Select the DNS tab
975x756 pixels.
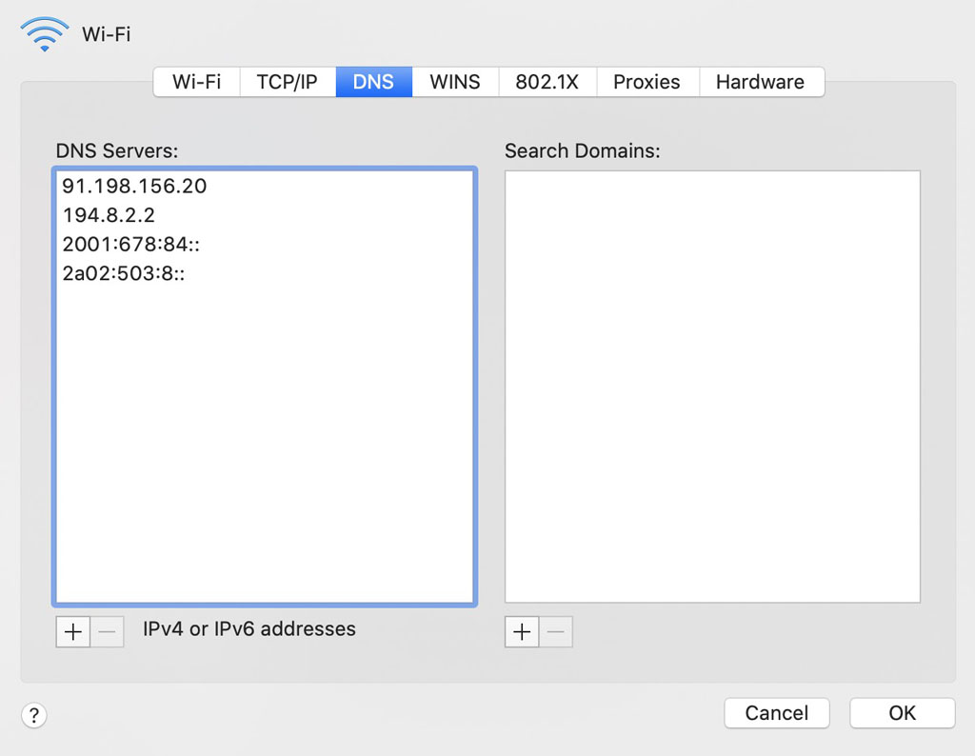pos(373,82)
